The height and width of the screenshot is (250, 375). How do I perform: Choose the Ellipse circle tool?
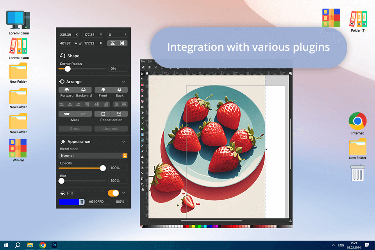(x=142, y=91)
